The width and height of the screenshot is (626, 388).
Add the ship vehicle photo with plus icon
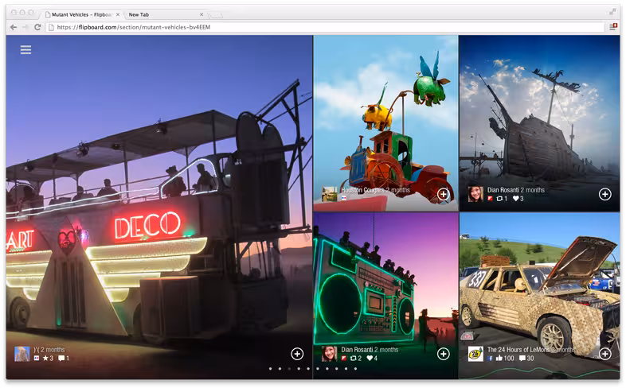tap(604, 194)
